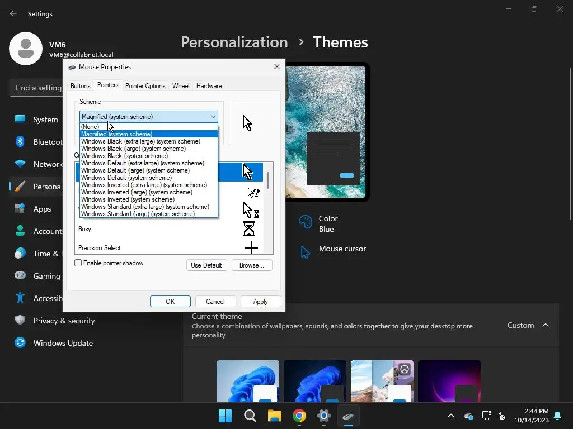Select the Windows dark theme thumbnail
573x429 pixels.
[x=315, y=381]
